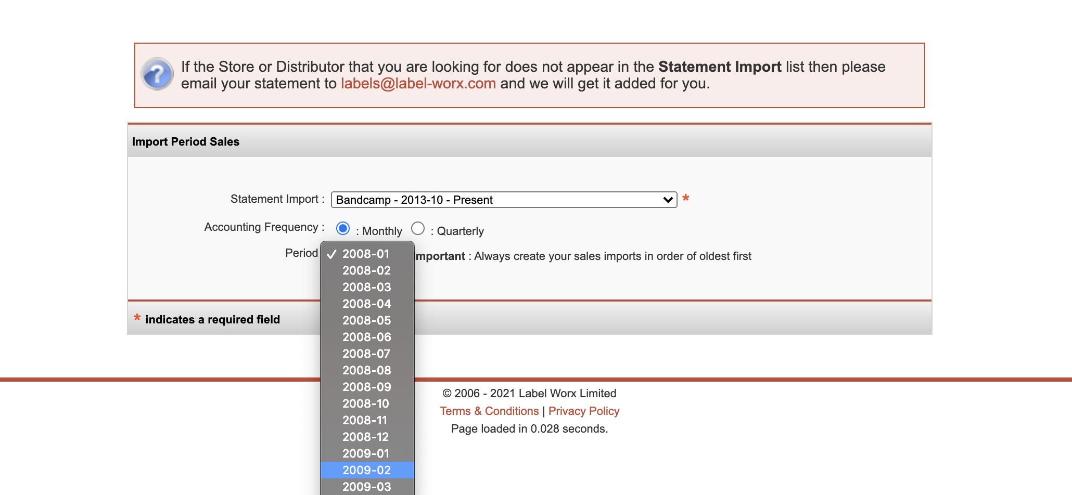The height and width of the screenshot is (495, 1072).
Task: Pick the 2008-12 period option
Action: [x=367, y=437]
